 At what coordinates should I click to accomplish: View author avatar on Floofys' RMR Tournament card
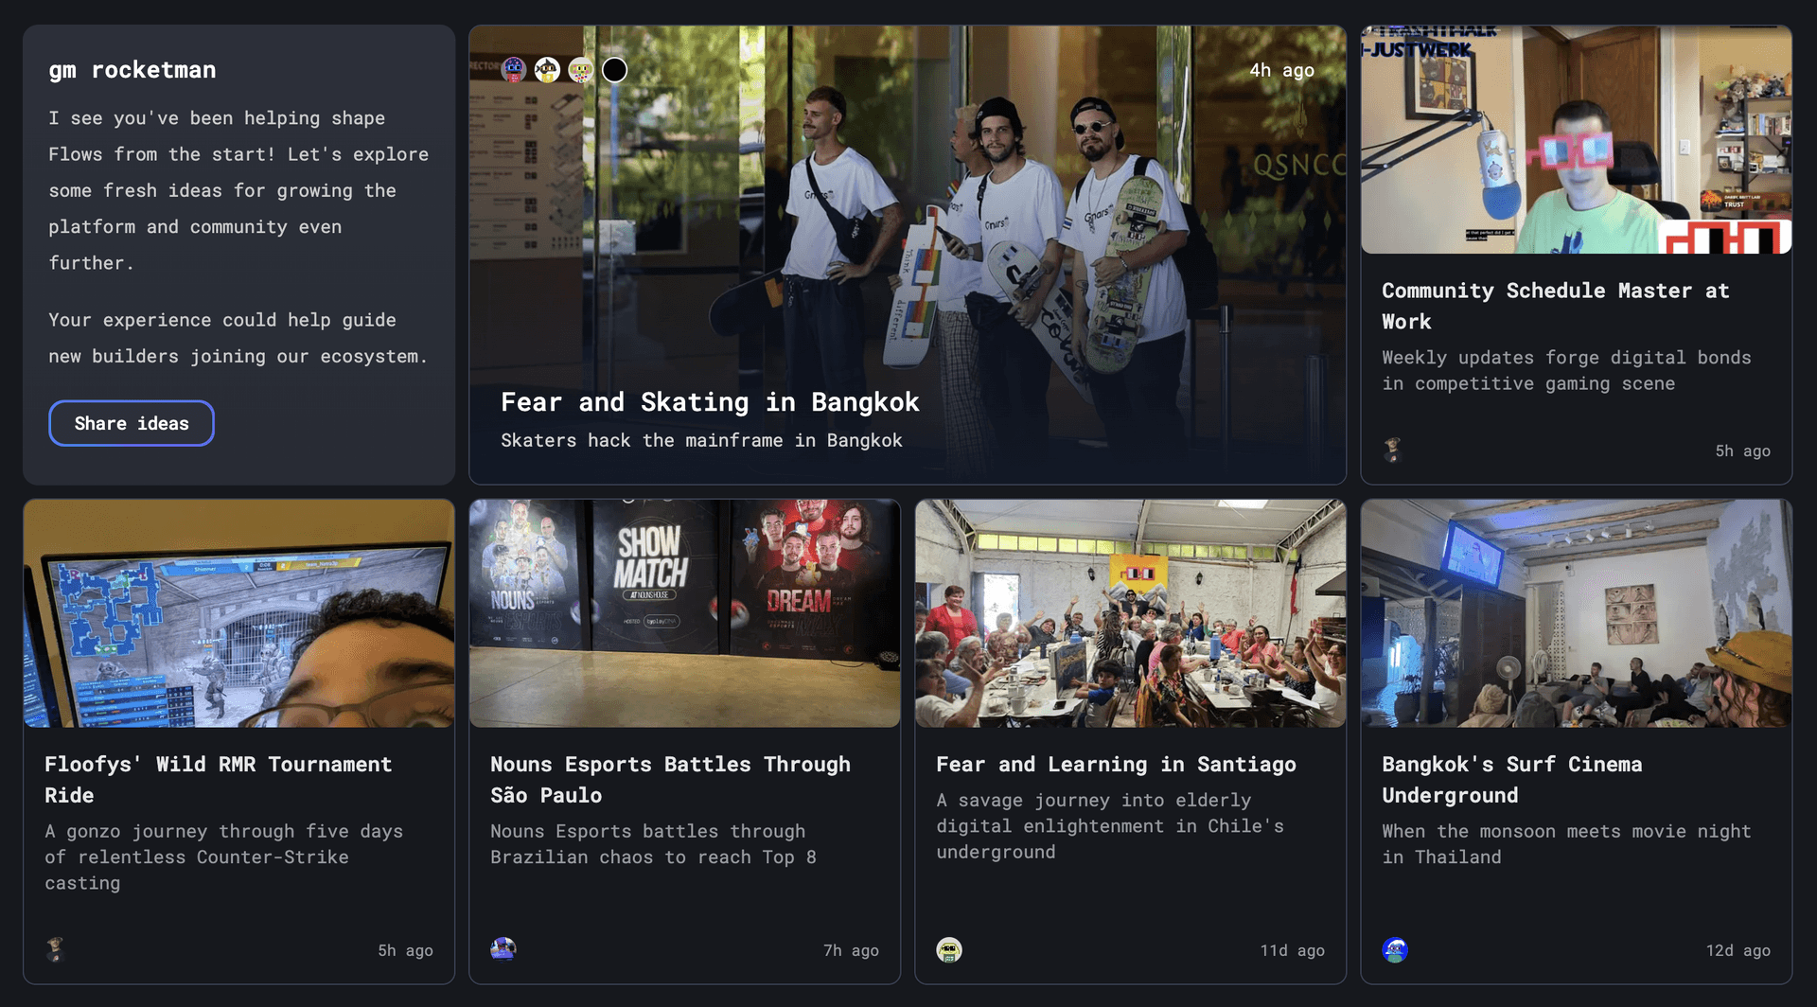55,949
